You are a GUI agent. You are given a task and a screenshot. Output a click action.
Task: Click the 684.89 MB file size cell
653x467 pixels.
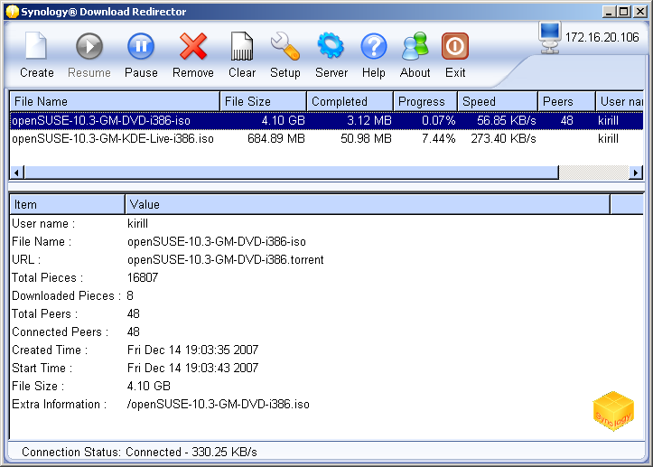coord(276,139)
